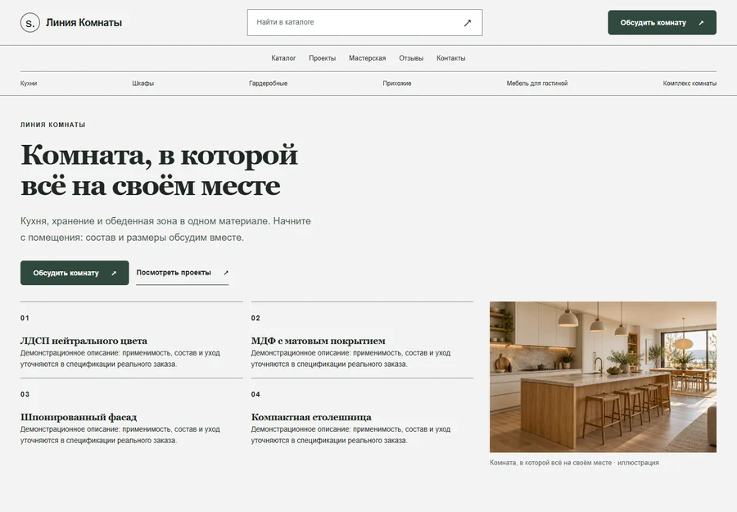Click the number label '03'

(x=25, y=395)
